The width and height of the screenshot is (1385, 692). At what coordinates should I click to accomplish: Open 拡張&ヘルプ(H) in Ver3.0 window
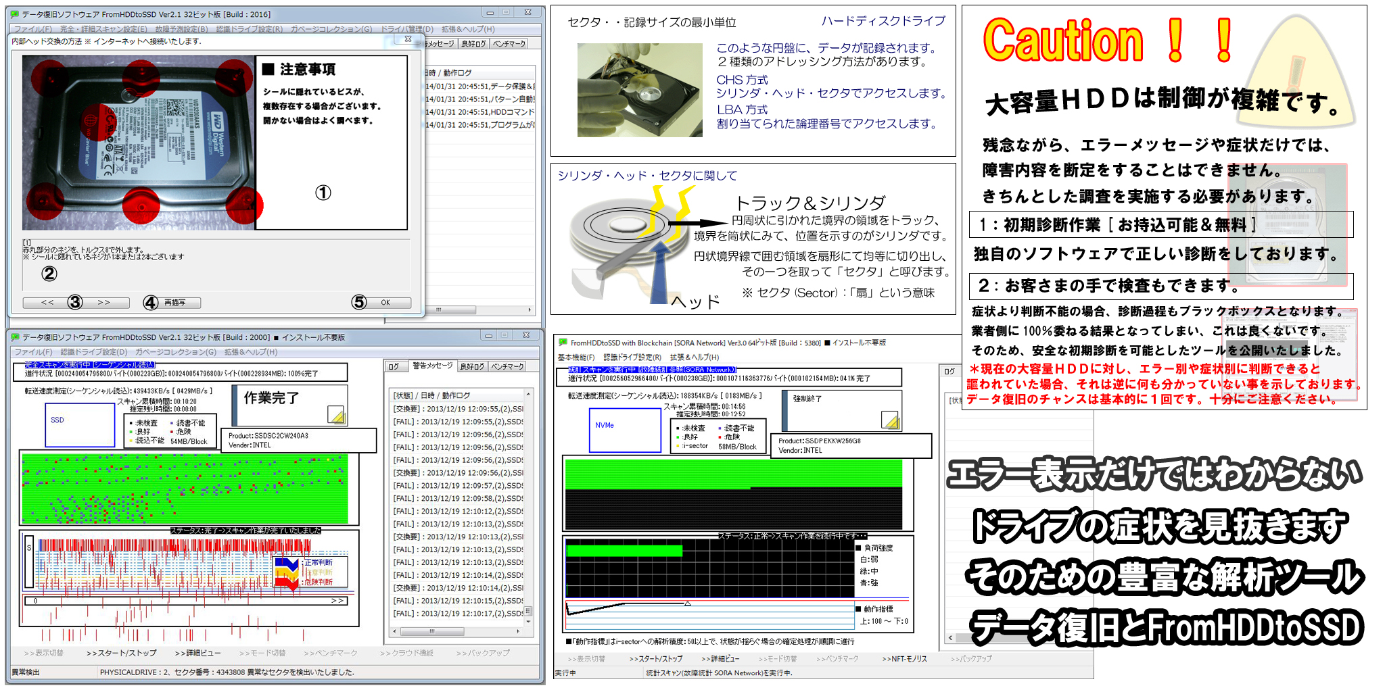pyautogui.click(x=695, y=357)
